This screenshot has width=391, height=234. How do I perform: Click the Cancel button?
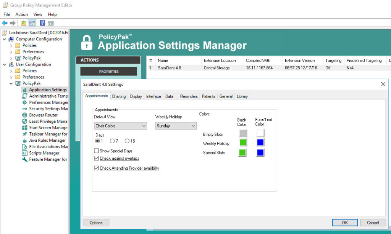373,223
